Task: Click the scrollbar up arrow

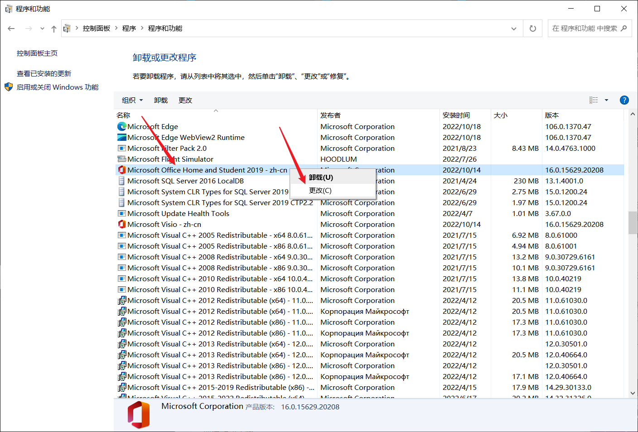Action: pos(633,114)
